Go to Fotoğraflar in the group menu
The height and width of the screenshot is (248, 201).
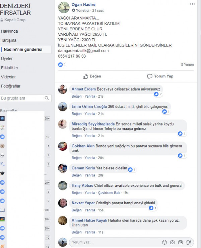tap(10, 86)
